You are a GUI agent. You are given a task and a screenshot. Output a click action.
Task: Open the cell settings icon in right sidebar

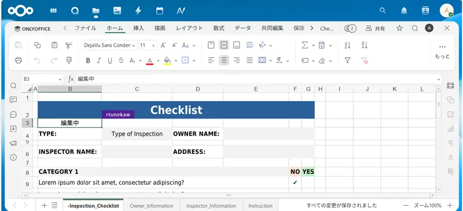tap(450, 86)
